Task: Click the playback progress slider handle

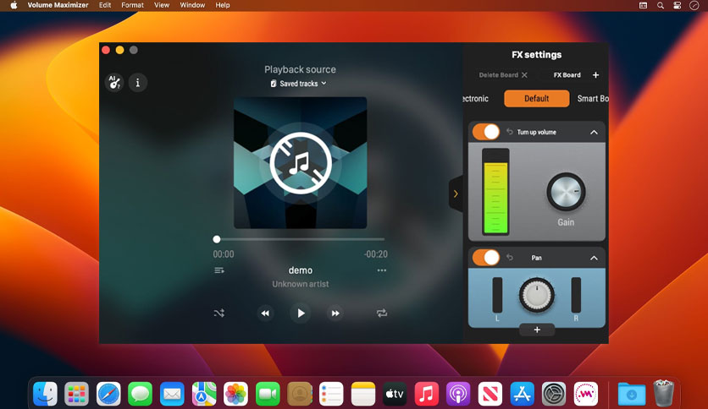Action: pyautogui.click(x=217, y=239)
